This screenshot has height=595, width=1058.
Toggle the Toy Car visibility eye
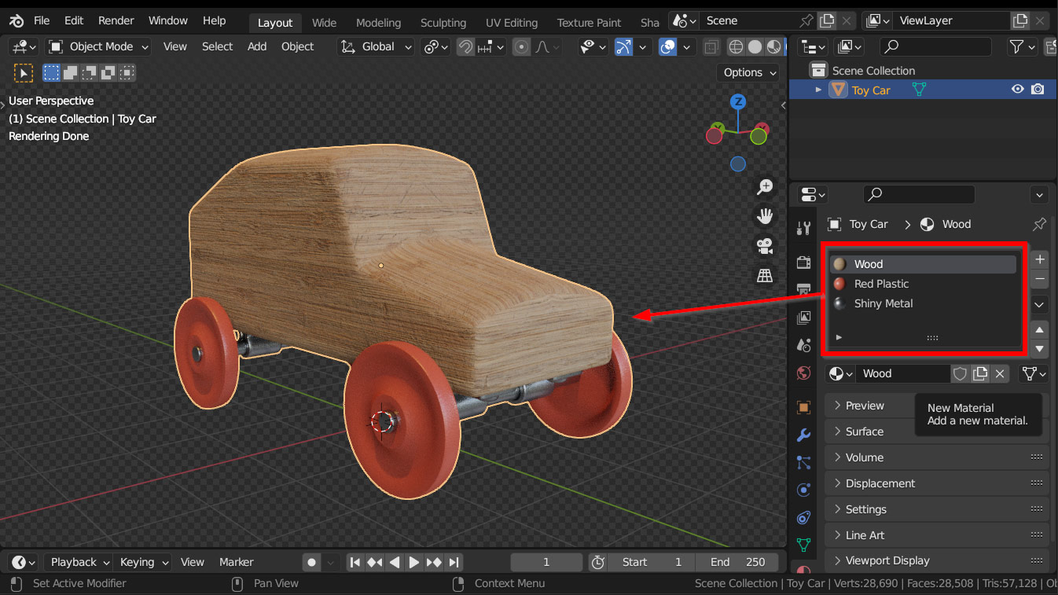(x=1018, y=89)
